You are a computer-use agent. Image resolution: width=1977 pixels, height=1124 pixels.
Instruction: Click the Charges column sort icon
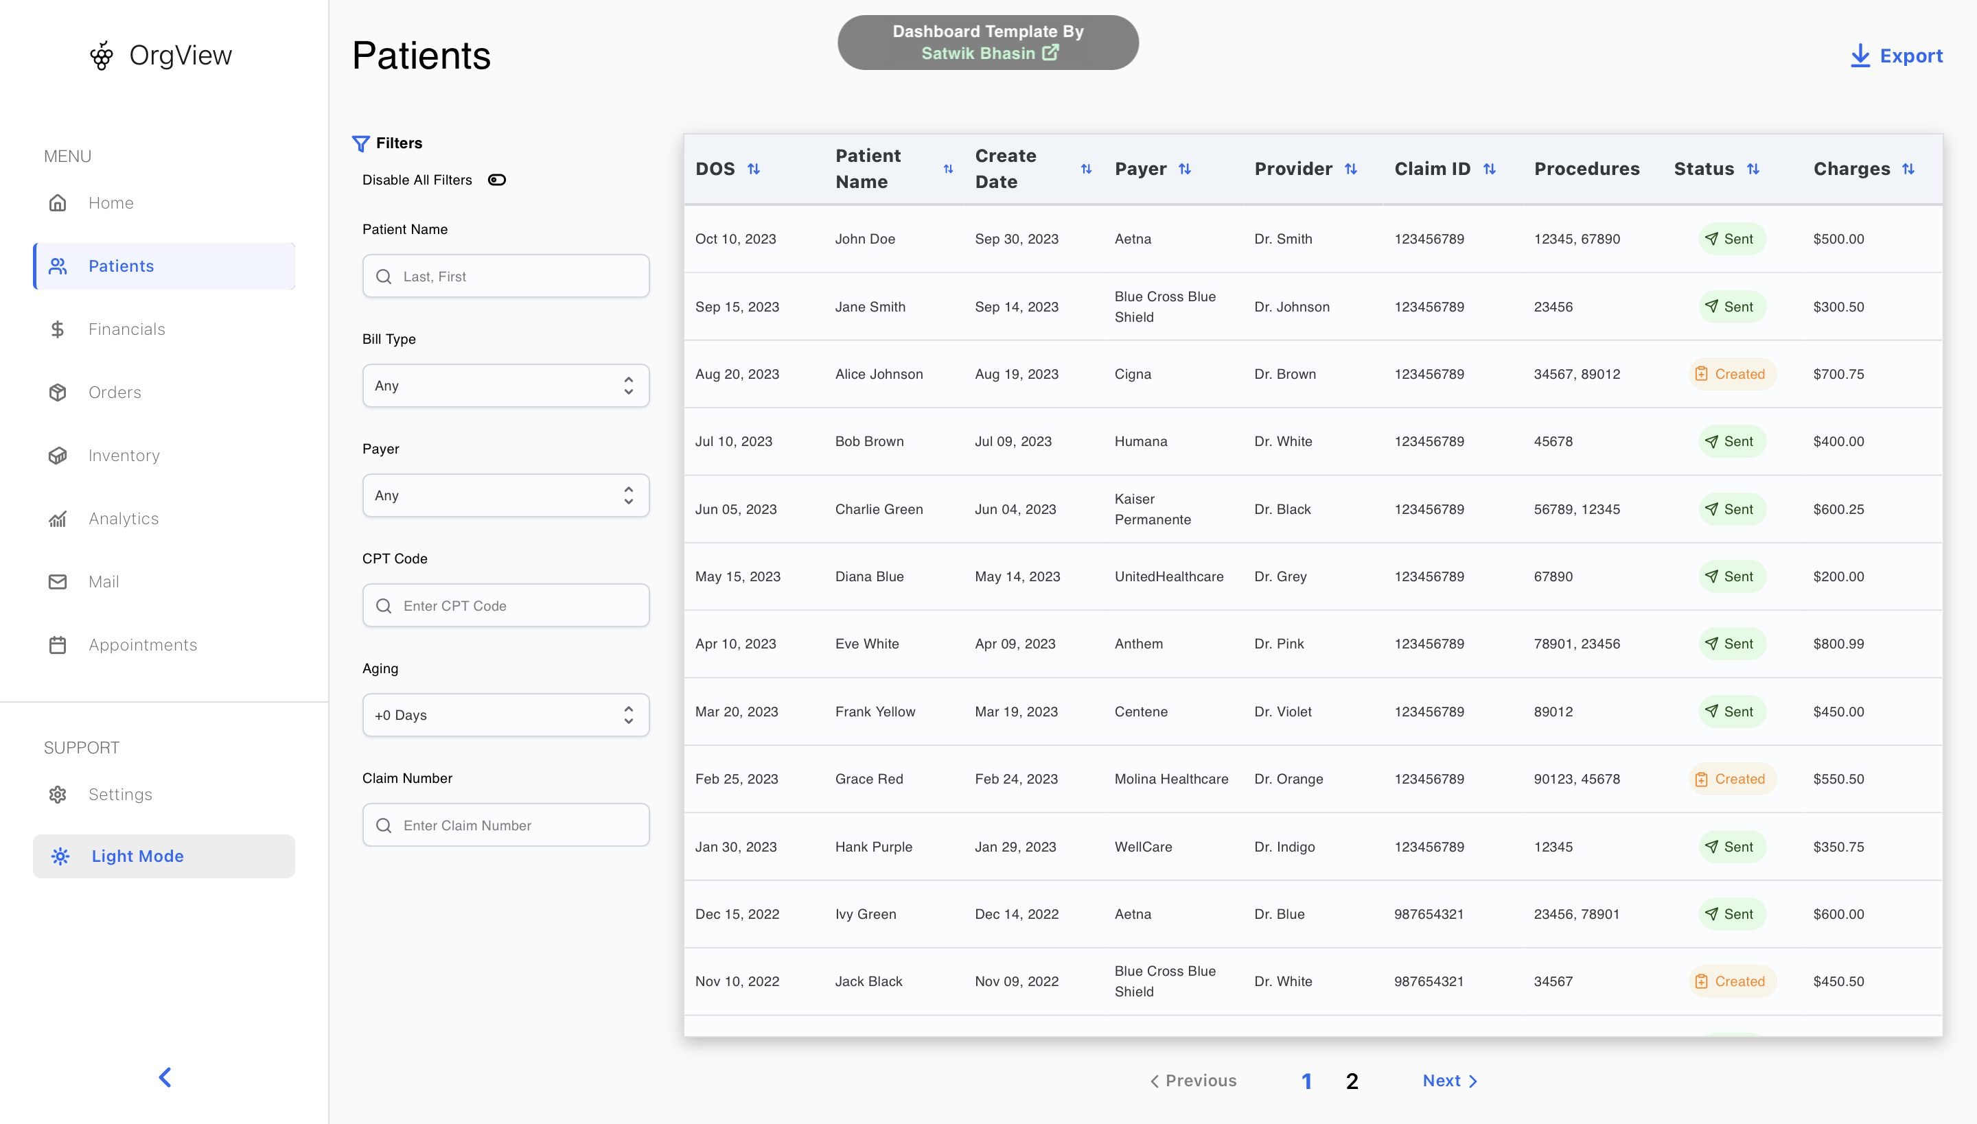(x=1908, y=168)
